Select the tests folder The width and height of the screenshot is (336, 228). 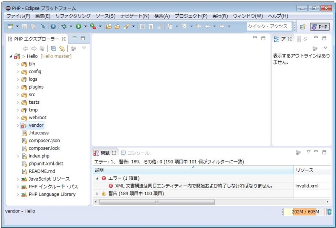34,102
